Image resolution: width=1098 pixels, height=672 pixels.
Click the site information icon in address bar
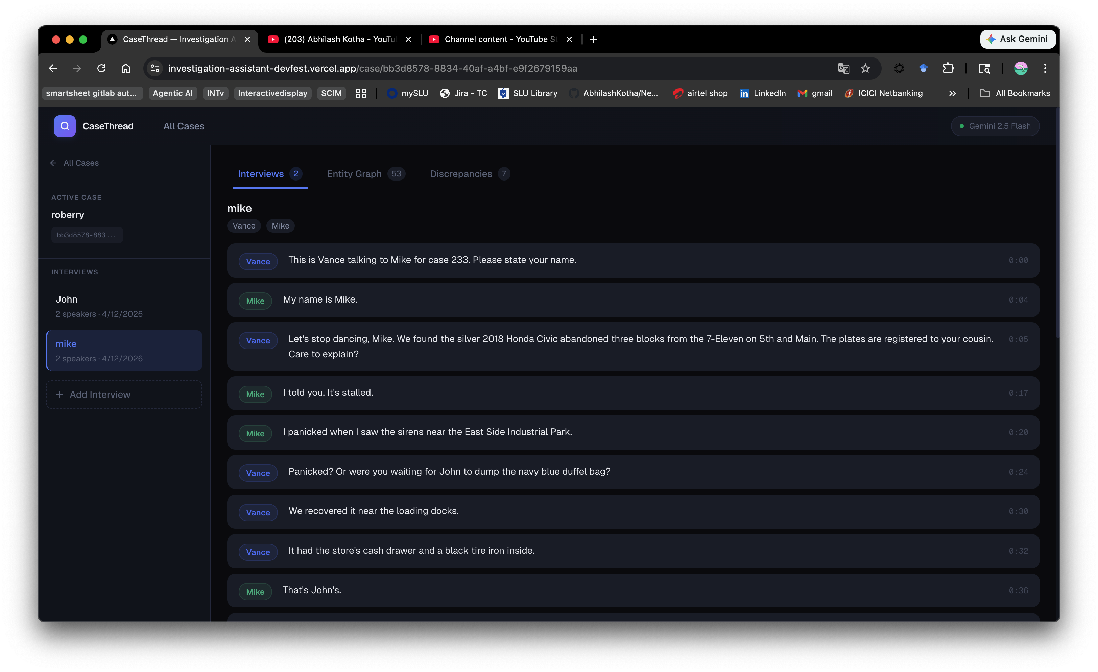tap(154, 68)
